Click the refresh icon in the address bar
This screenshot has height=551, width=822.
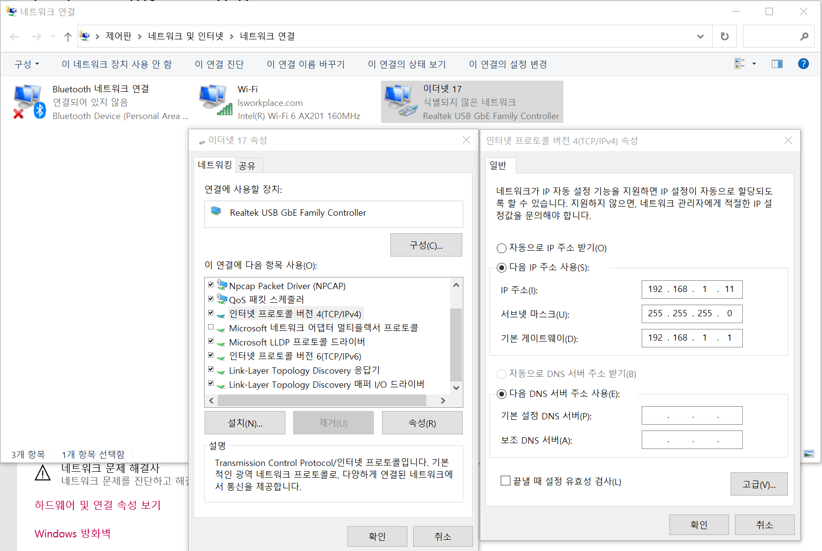pos(724,36)
